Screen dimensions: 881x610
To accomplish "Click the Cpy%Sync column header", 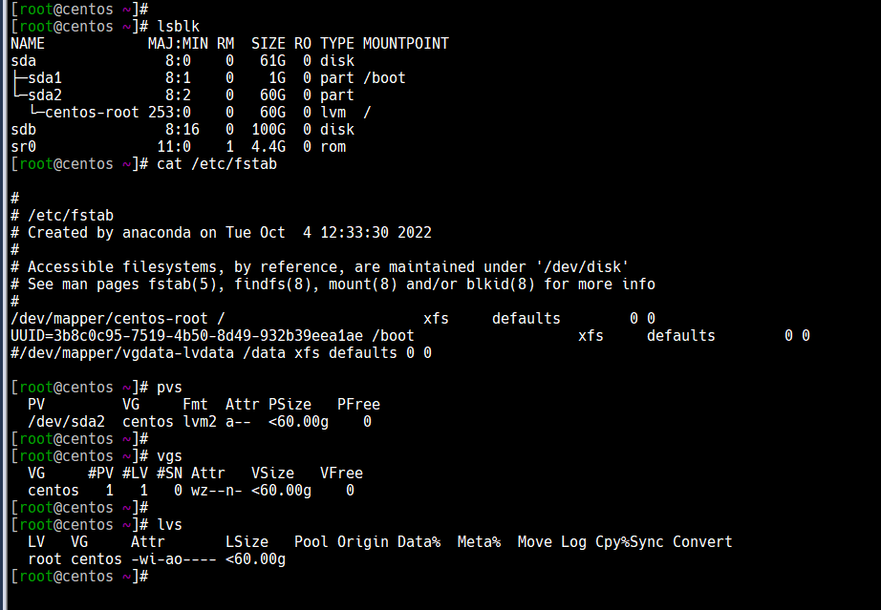I will tap(630, 542).
